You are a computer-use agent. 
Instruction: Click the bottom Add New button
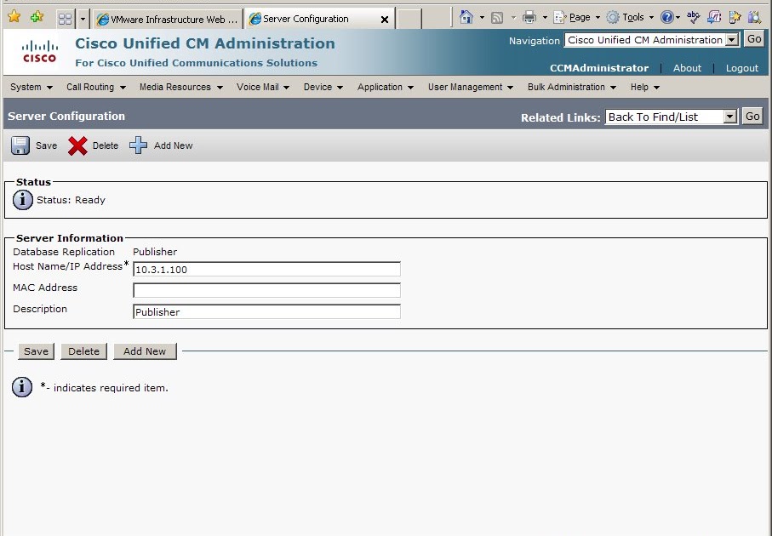(145, 351)
